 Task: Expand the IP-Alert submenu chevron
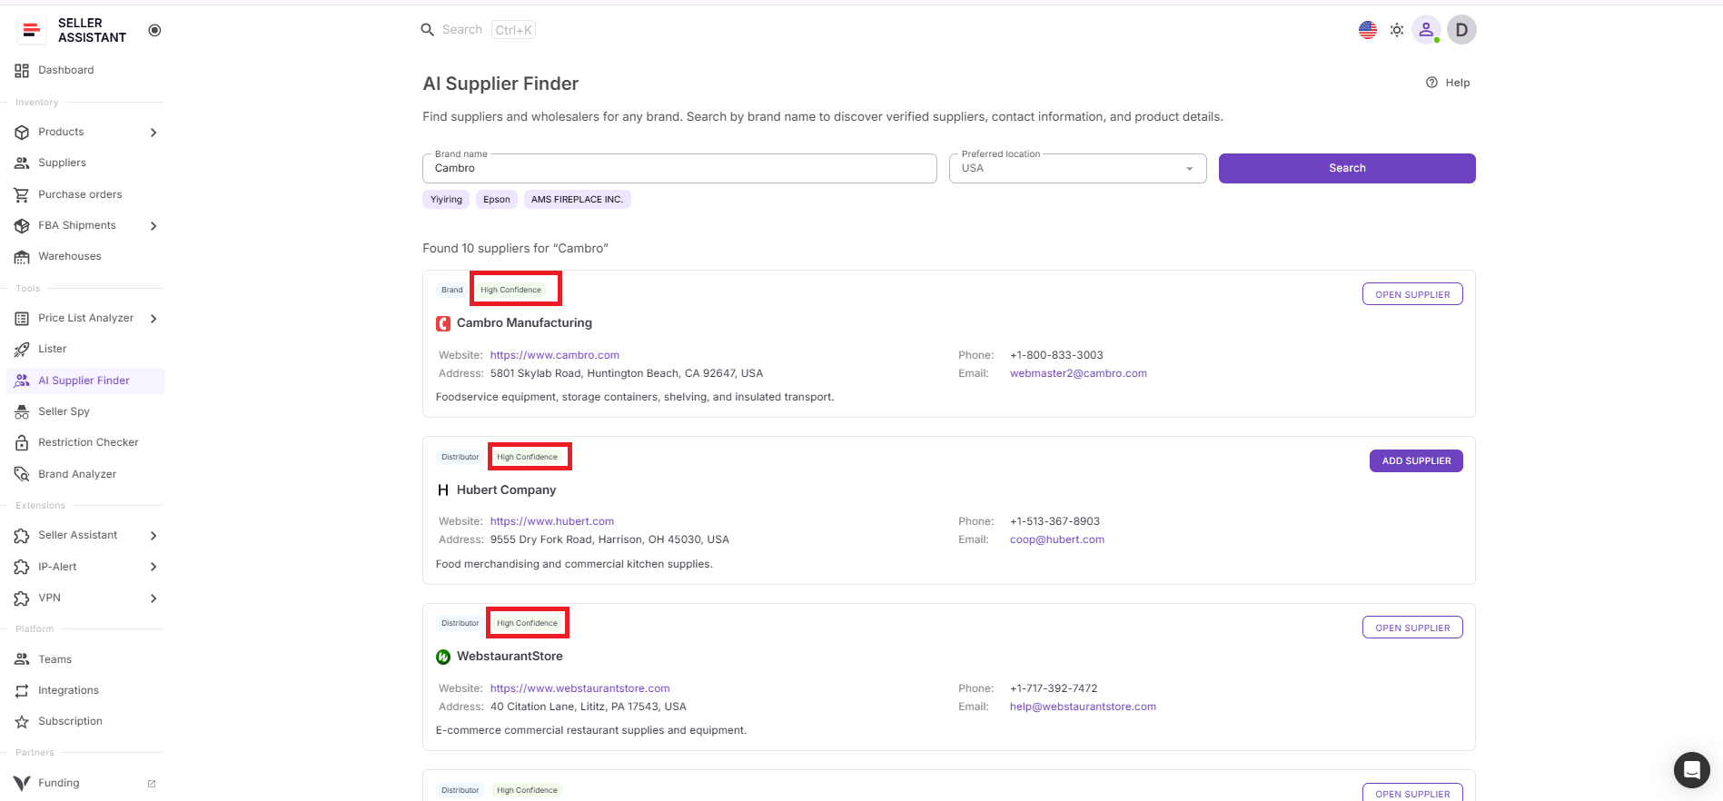click(x=153, y=568)
